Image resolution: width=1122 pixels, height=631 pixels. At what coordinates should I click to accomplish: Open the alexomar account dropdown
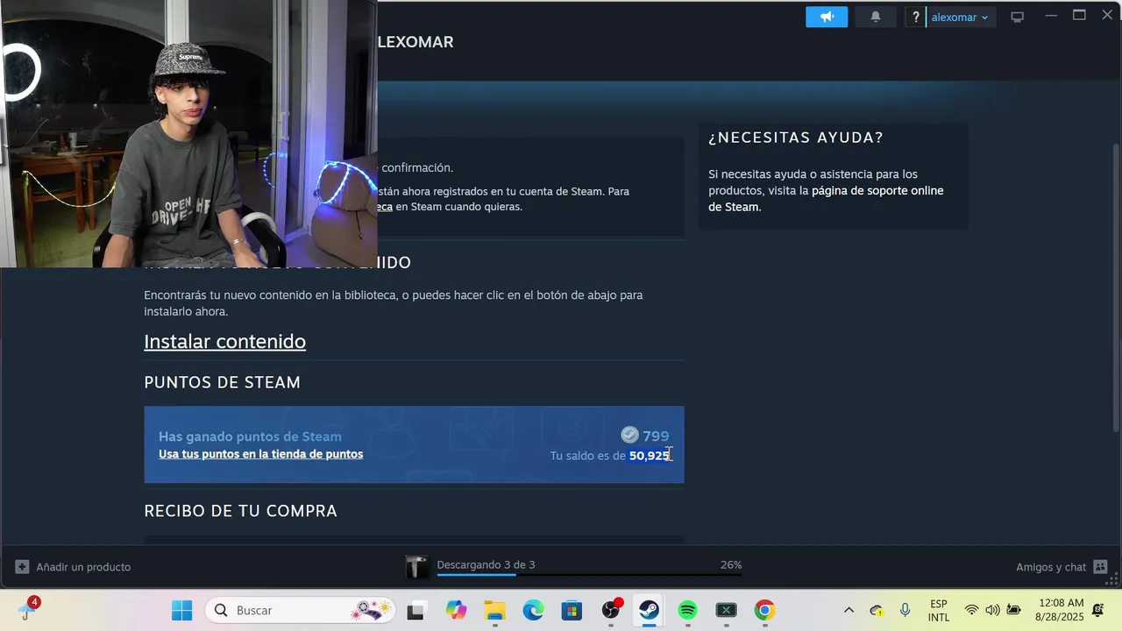pos(960,17)
